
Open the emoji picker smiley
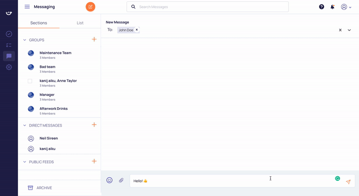(x=109, y=180)
